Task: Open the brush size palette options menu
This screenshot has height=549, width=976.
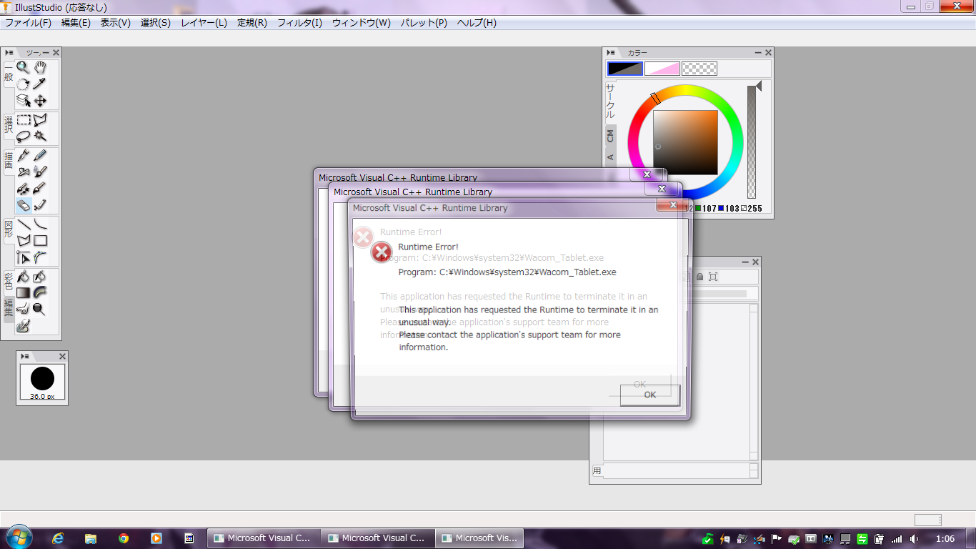Action: (x=25, y=357)
